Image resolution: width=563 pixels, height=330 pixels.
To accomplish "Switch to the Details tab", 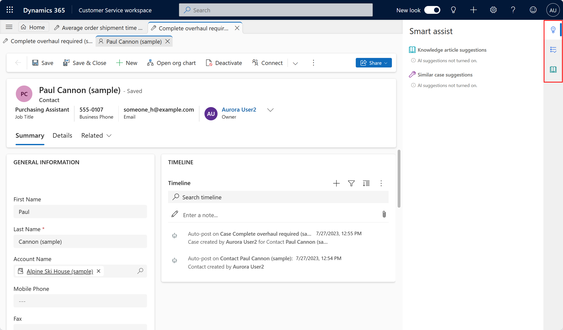I will click(x=62, y=136).
